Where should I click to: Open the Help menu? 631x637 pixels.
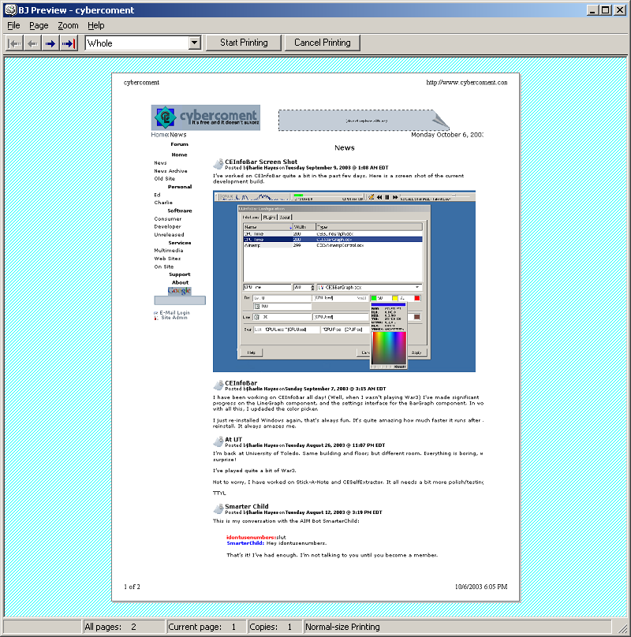96,25
